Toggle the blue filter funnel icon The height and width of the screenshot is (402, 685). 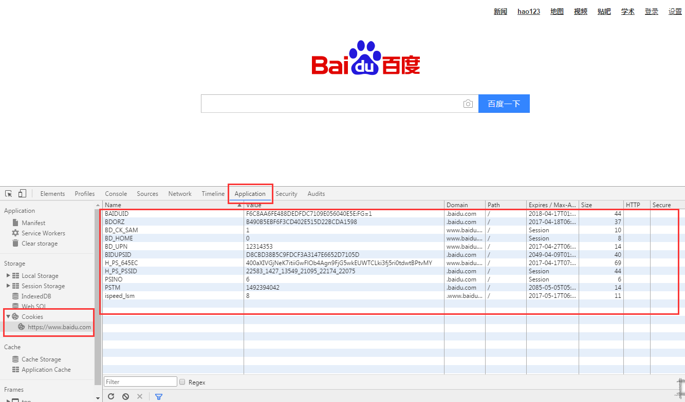pyautogui.click(x=159, y=396)
